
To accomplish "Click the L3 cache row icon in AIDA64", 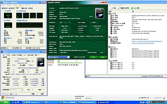I will click(111, 33).
